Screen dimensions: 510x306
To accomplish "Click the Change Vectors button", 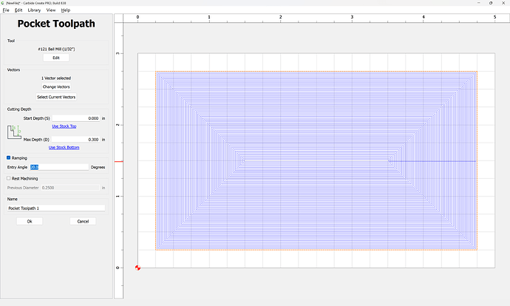I will [56, 86].
